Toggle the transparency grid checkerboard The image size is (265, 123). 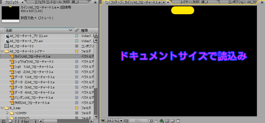tap(172, 121)
